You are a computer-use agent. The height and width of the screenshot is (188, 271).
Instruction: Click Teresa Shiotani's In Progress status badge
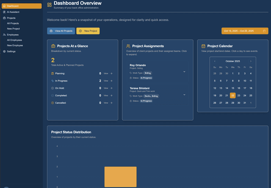(146, 101)
